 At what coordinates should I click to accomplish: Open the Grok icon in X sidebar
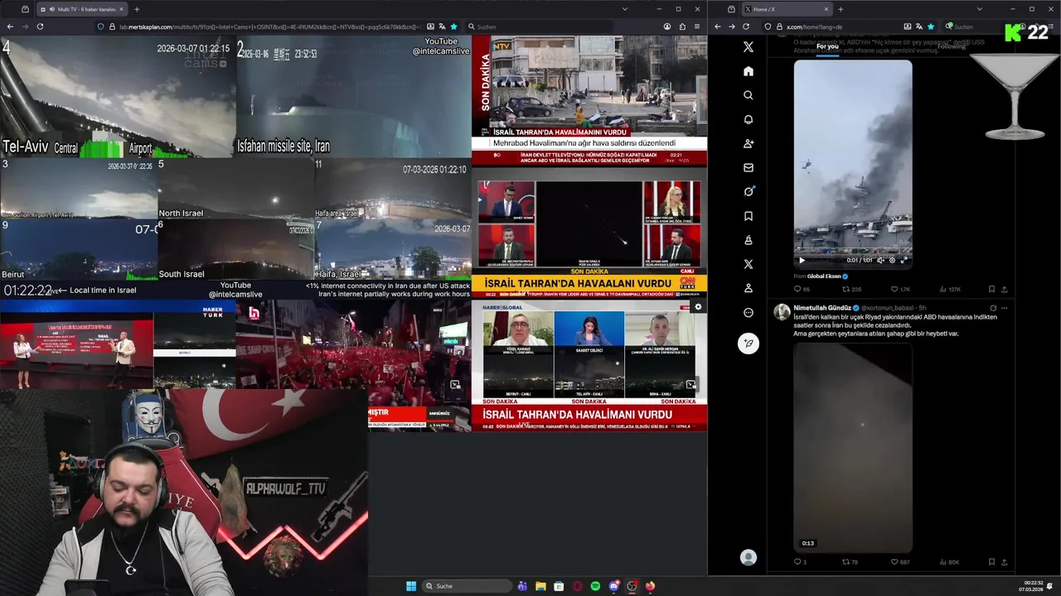(x=749, y=191)
